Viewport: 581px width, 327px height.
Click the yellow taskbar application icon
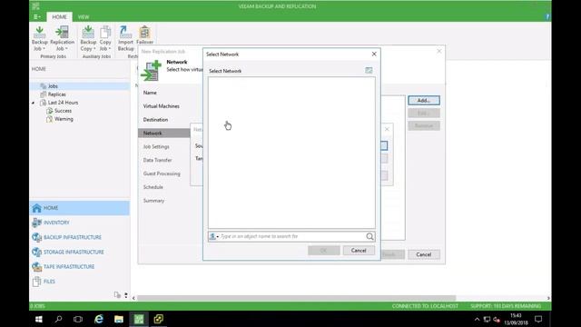pyautogui.click(x=159, y=319)
